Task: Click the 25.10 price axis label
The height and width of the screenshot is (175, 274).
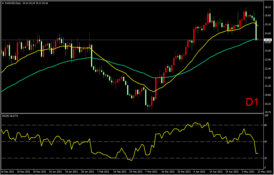Action: click(268, 24)
